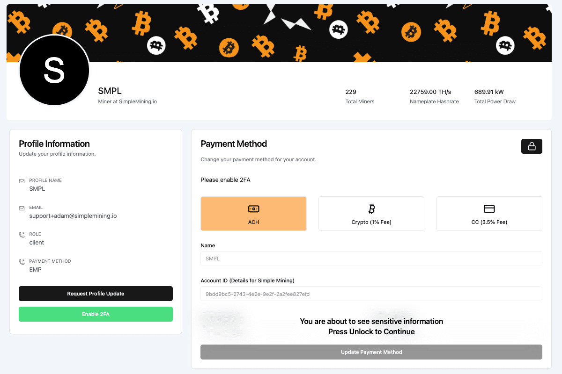Click the envelope icon beside Profile Name

[22, 181]
